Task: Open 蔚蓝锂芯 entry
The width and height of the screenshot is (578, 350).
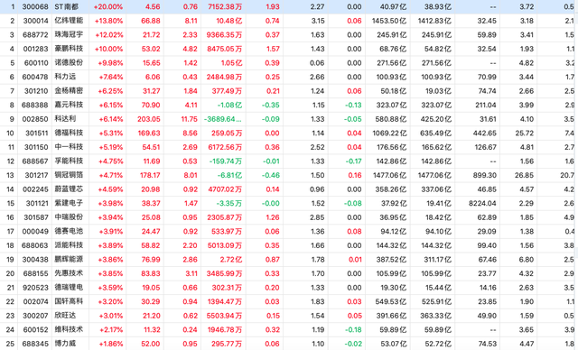Action: click(x=69, y=189)
